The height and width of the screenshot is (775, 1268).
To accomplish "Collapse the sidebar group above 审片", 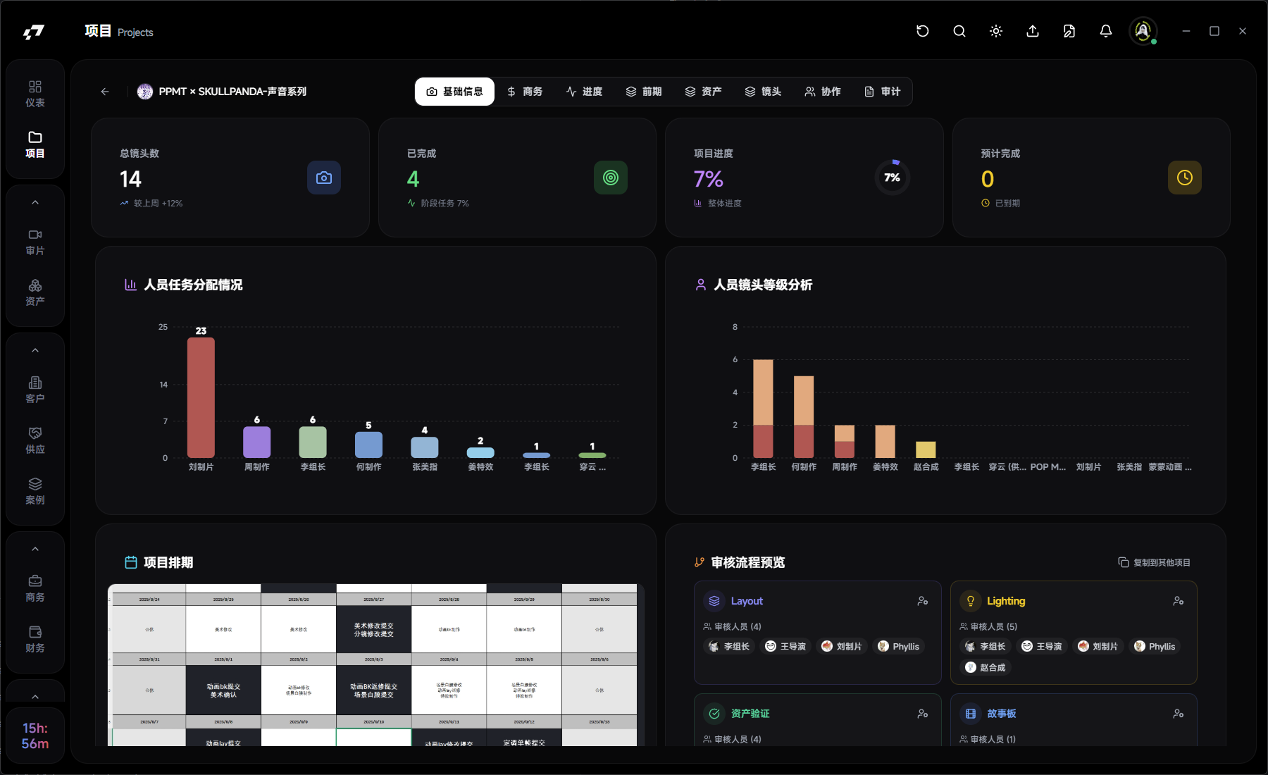I will tap(35, 203).
